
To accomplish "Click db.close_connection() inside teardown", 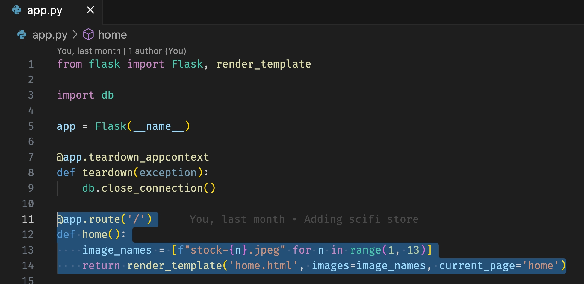I will click(148, 188).
